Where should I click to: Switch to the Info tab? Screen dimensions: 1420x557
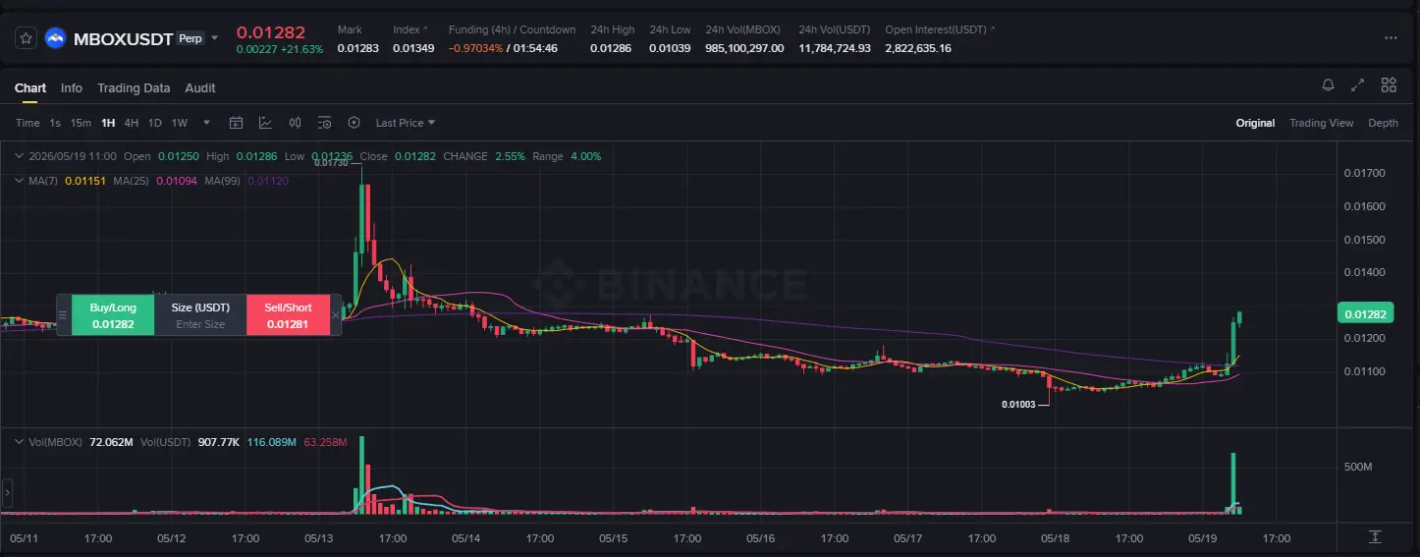(x=72, y=87)
